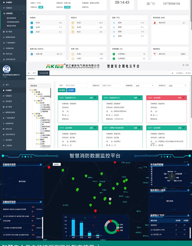Click 功率因数A green round icon
Screen dimensions: 192x246
pyautogui.click(x=114, y=54)
